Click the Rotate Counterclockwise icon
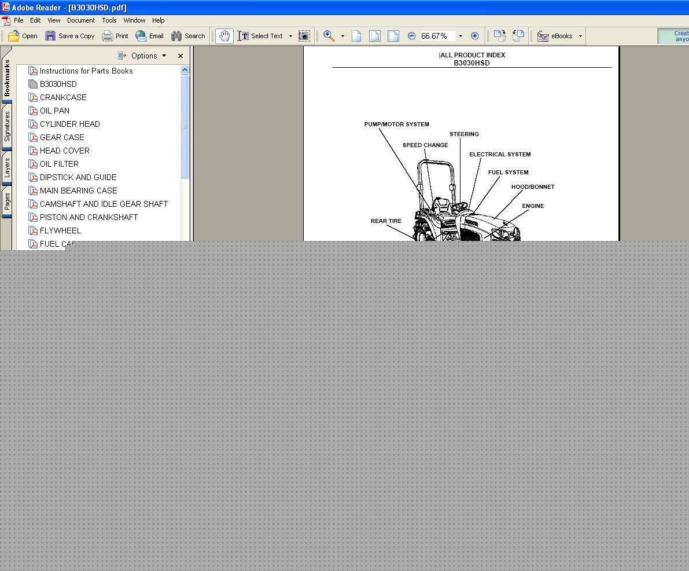The image size is (689, 571). 518,36
